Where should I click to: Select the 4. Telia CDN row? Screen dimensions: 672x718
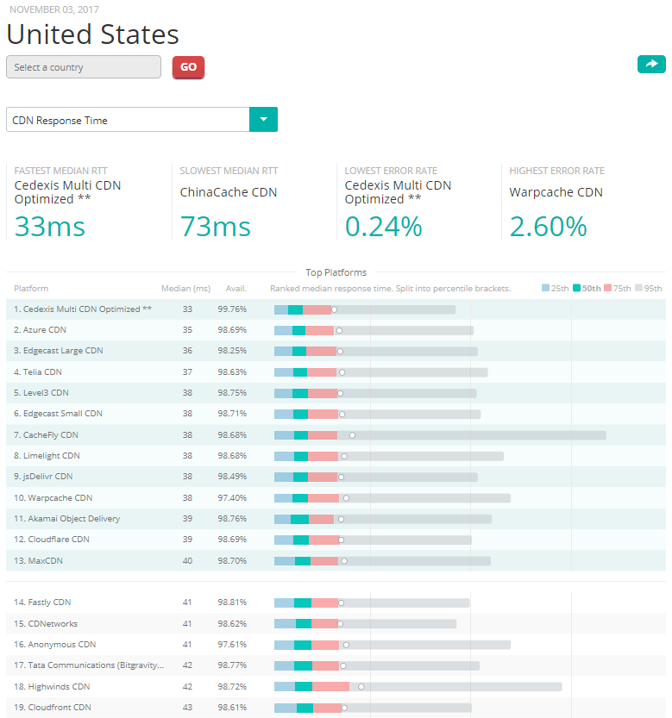click(336, 372)
